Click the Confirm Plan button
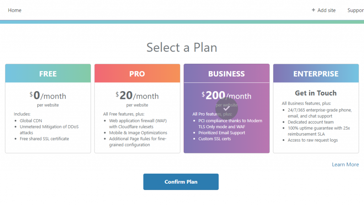 pos(181,182)
